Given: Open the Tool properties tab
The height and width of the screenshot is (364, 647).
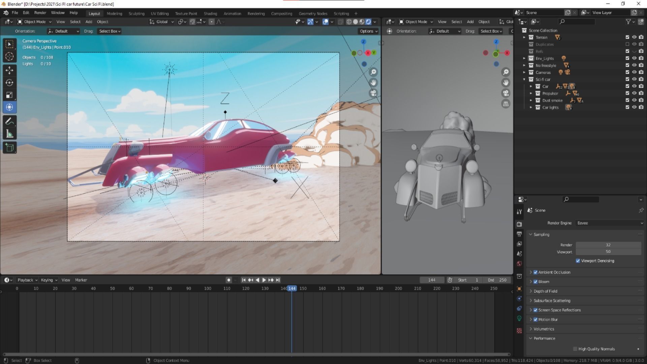Looking at the screenshot, I should coord(519,212).
